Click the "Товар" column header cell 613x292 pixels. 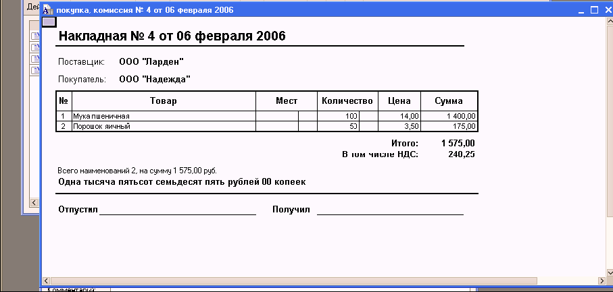164,101
